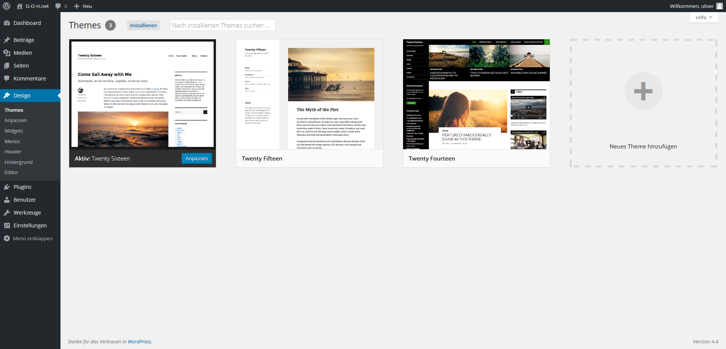Screen dimensions: 726x349
Task: Click the Einstellungen settings icon
Action: point(7,225)
